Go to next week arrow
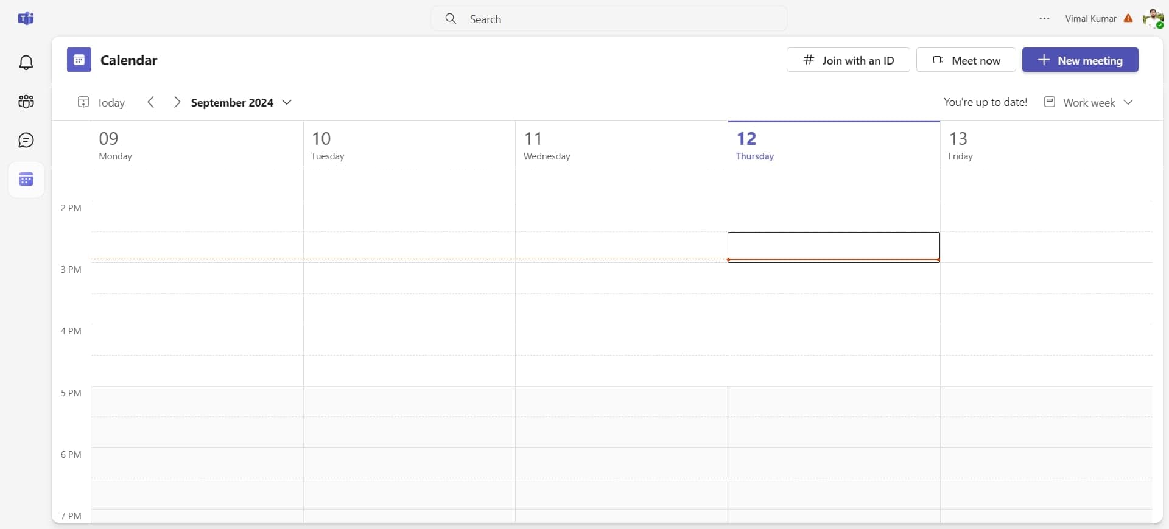 [177, 102]
